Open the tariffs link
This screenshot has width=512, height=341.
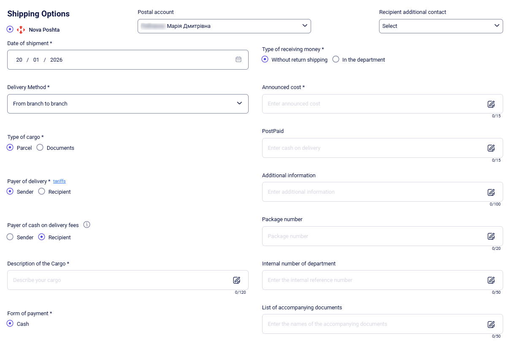pyautogui.click(x=59, y=181)
